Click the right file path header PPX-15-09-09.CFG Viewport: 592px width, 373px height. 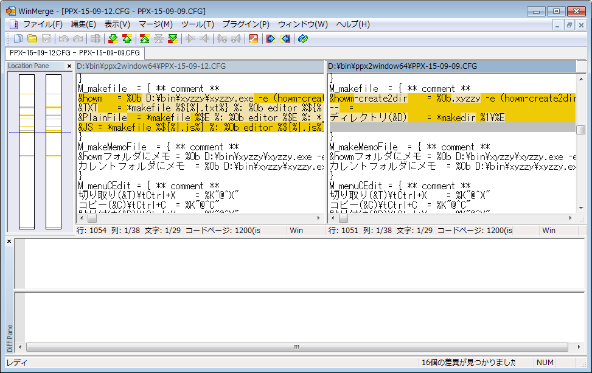tap(451, 66)
